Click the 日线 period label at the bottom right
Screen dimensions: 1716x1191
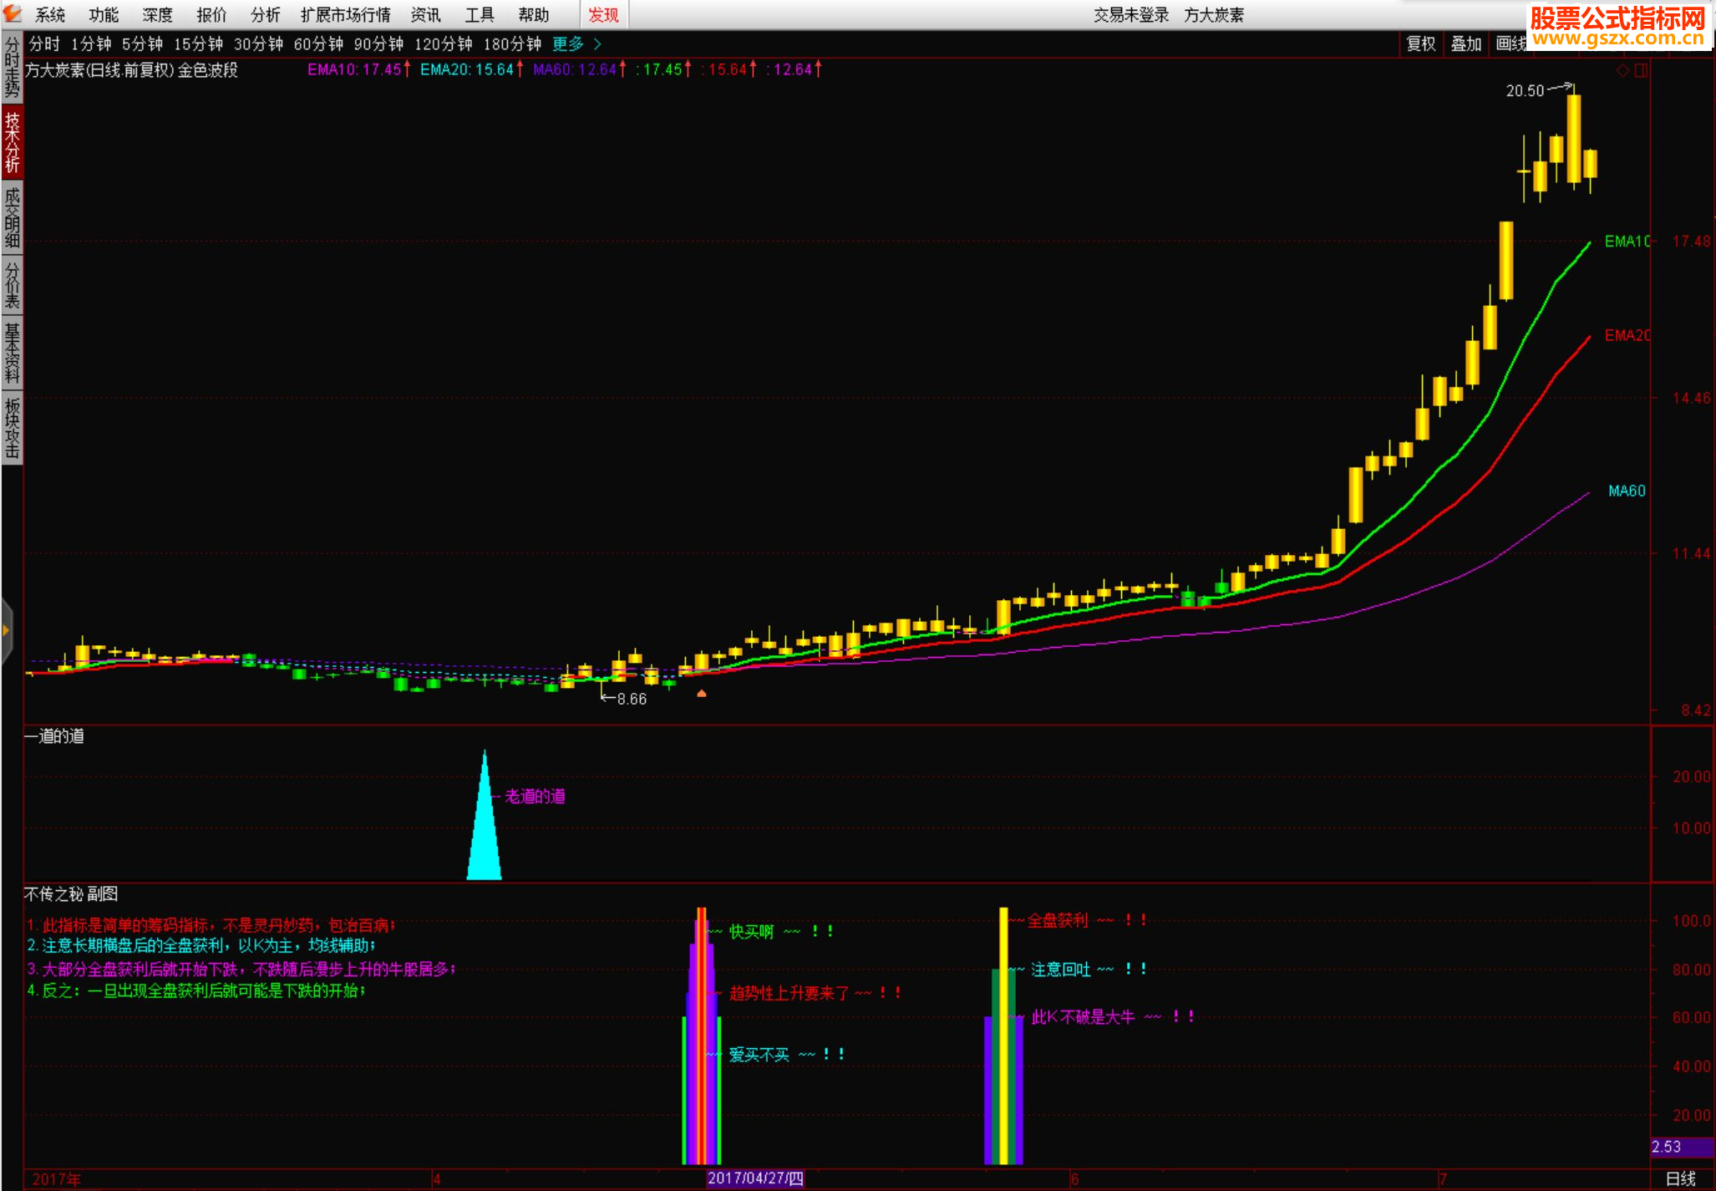1680,1178
